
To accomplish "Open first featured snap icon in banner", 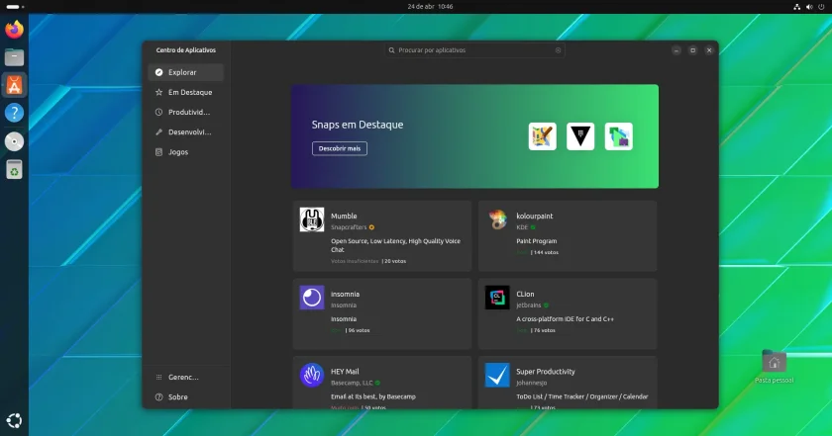I will click(543, 136).
